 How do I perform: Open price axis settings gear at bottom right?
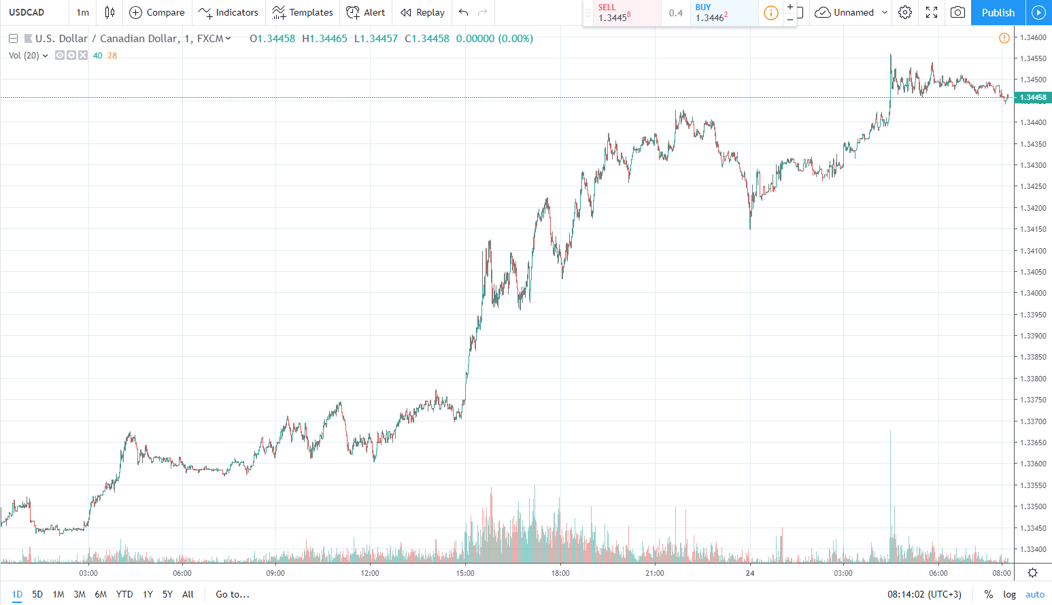coord(1032,573)
